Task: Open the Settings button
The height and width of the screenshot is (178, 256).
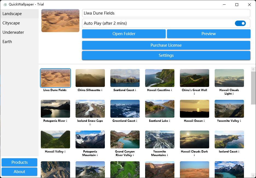Action: point(166,55)
